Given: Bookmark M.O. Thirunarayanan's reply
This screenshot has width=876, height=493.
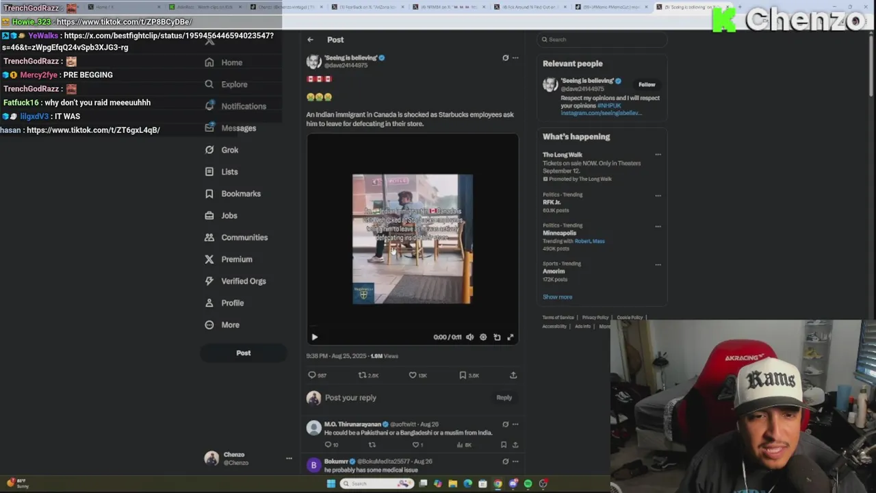Looking at the screenshot, I should point(504,445).
